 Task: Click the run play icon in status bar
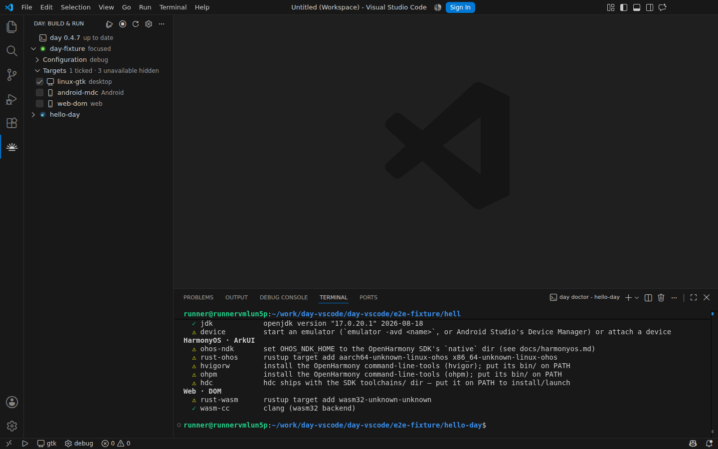[25, 444]
